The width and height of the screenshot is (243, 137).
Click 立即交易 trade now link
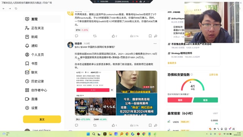213,75
